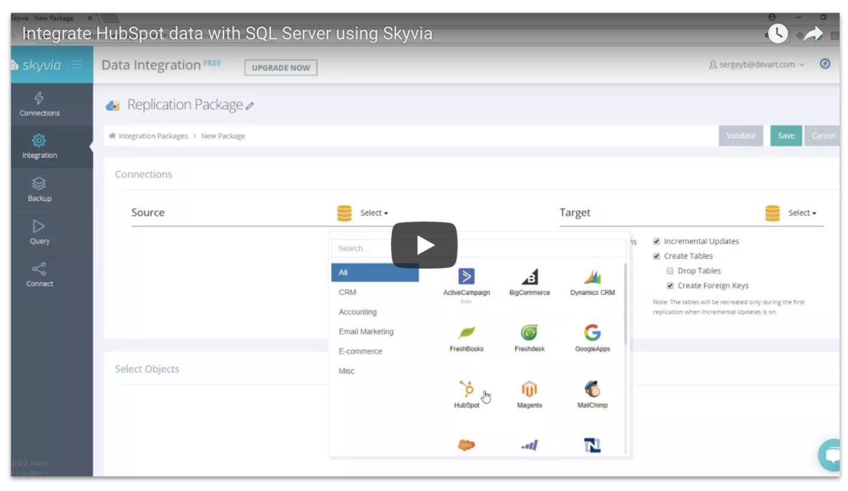The height and width of the screenshot is (491, 848).
Task: Click the Cancel button
Action: [x=823, y=136]
